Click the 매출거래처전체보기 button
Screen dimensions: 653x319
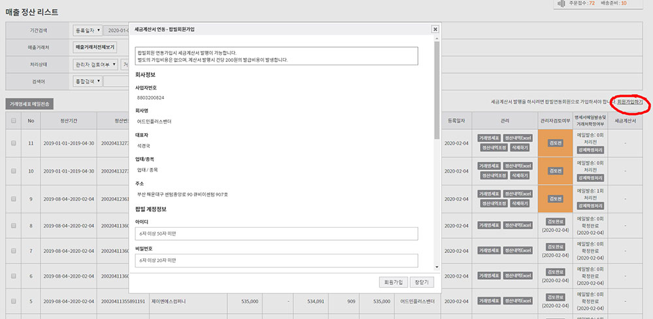pos(95,48)
